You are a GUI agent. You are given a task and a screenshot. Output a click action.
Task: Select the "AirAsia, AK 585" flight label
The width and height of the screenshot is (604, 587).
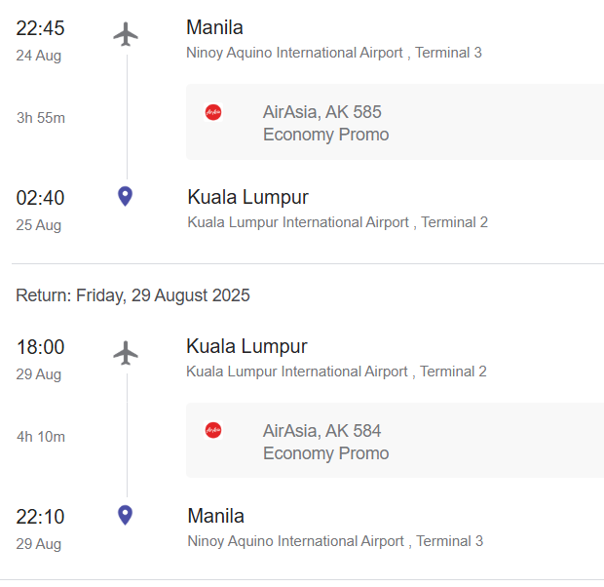[321, 112]
